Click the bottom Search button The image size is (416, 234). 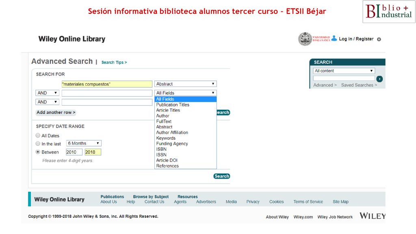[x=221, y=176]
